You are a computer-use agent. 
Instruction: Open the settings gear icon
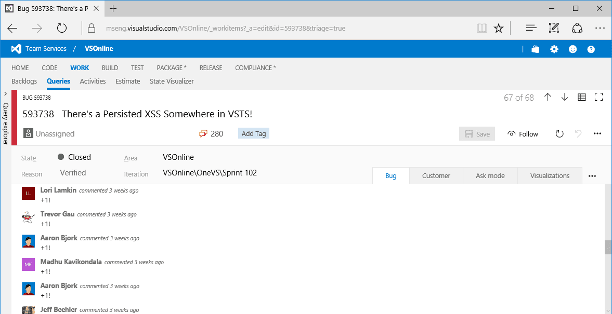pos(554,49)
